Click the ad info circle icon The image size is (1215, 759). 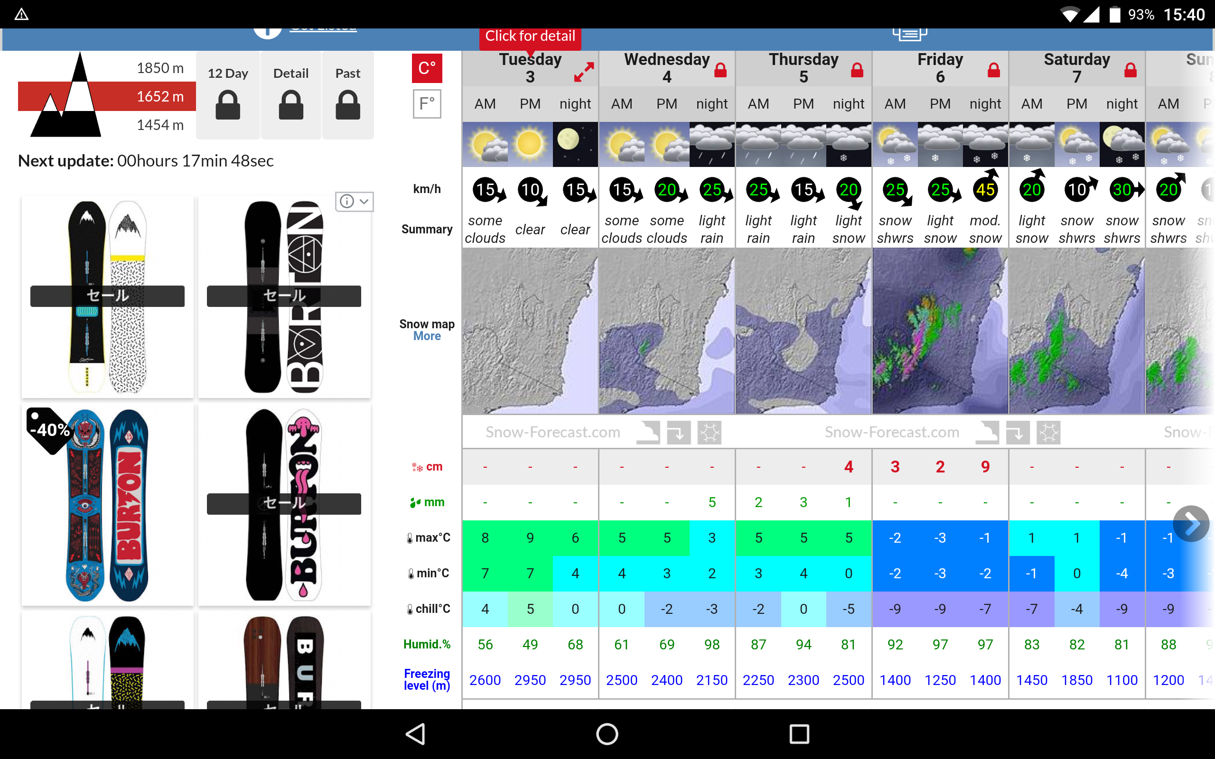click(346, 201)
